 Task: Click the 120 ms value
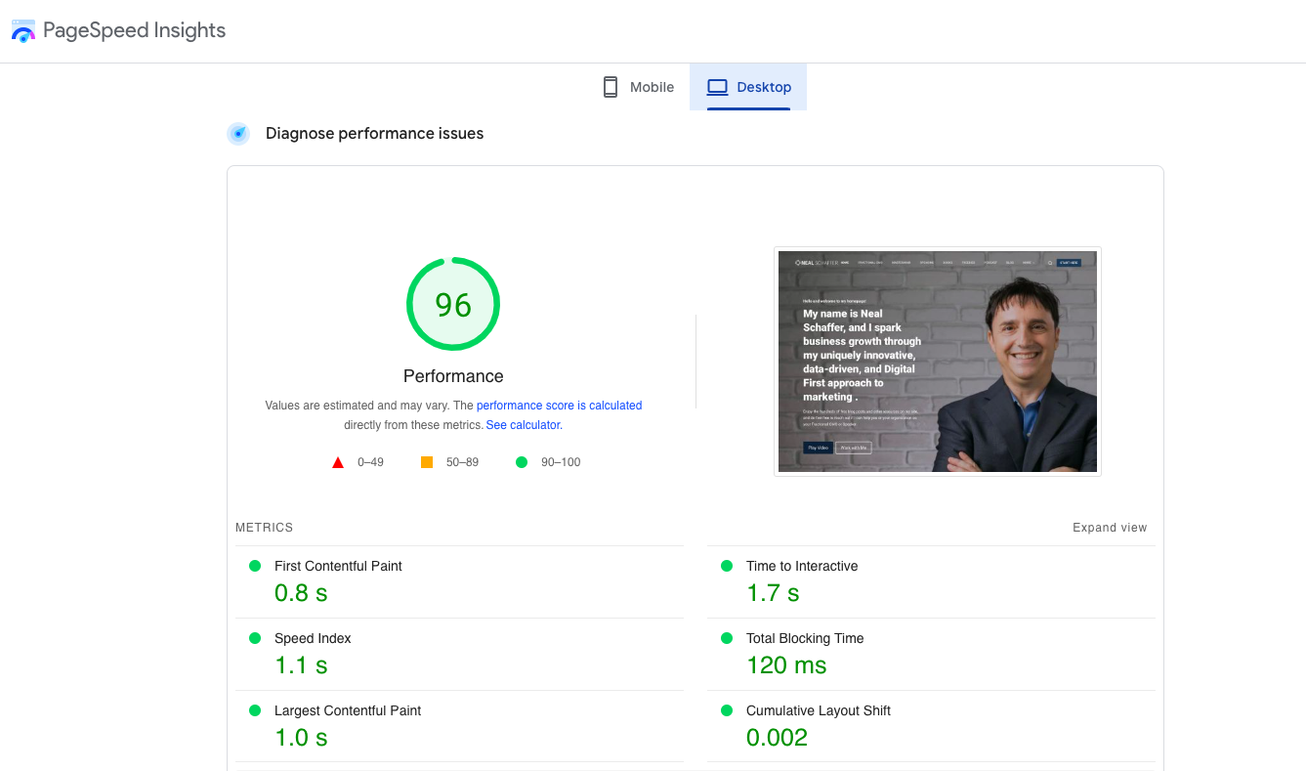[x=786, y=665]
